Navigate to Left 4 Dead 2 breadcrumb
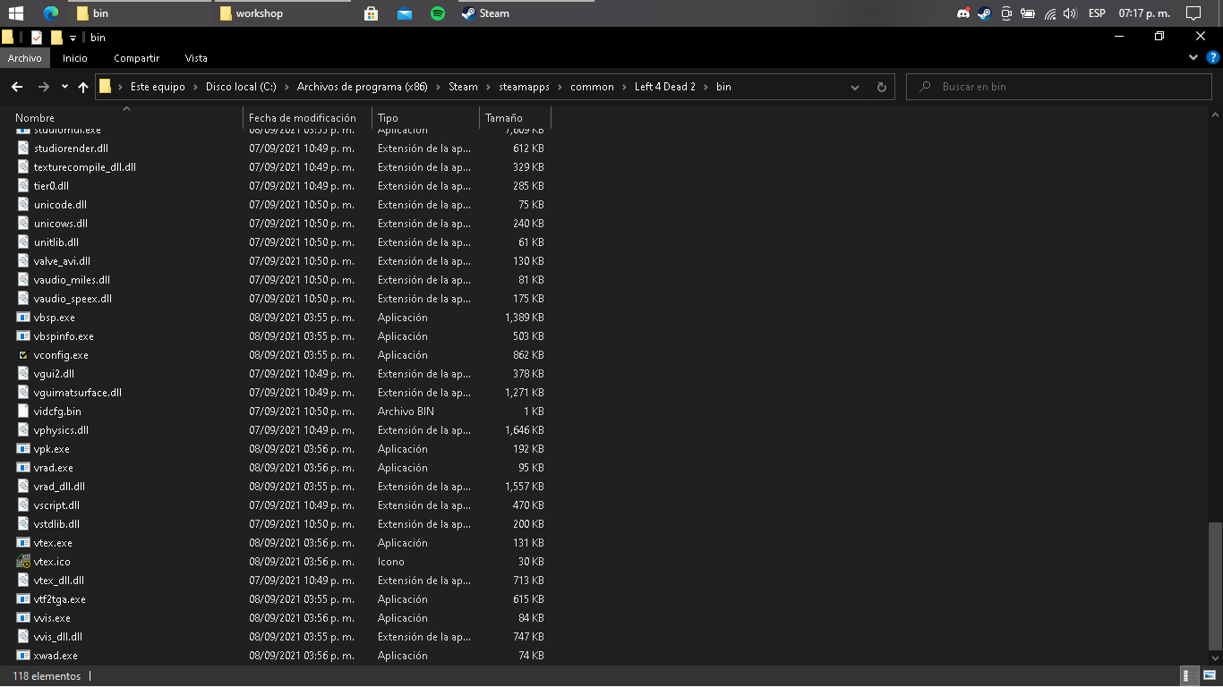Image resolution: width=1223 pixels, height=687 pixels. click(x=665, y=87)
